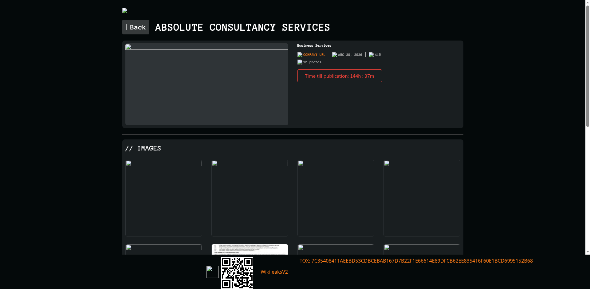Click the views icon beside 415

click(x=371, y=55)
